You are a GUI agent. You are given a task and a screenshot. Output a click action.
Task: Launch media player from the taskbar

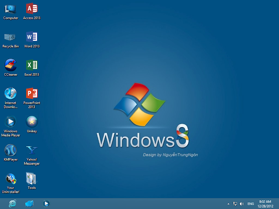pos(46,203)
